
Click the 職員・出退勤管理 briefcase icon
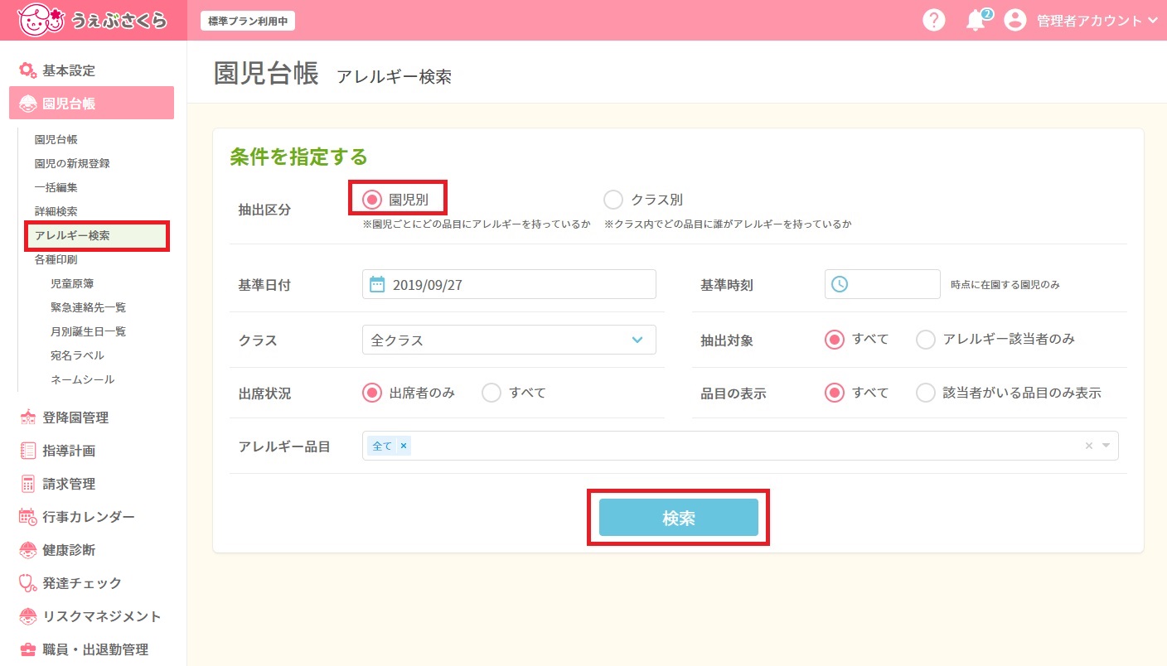[x=27, y=649]
